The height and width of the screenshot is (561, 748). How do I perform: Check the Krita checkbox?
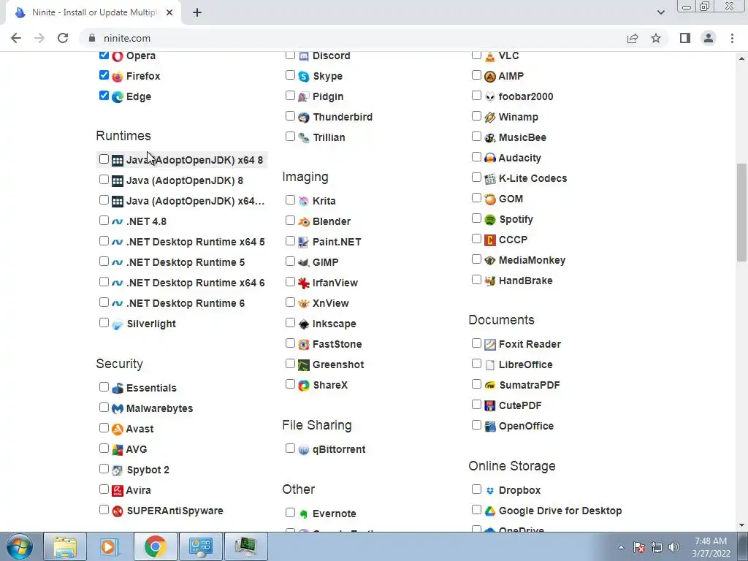(x=290, y=200)
